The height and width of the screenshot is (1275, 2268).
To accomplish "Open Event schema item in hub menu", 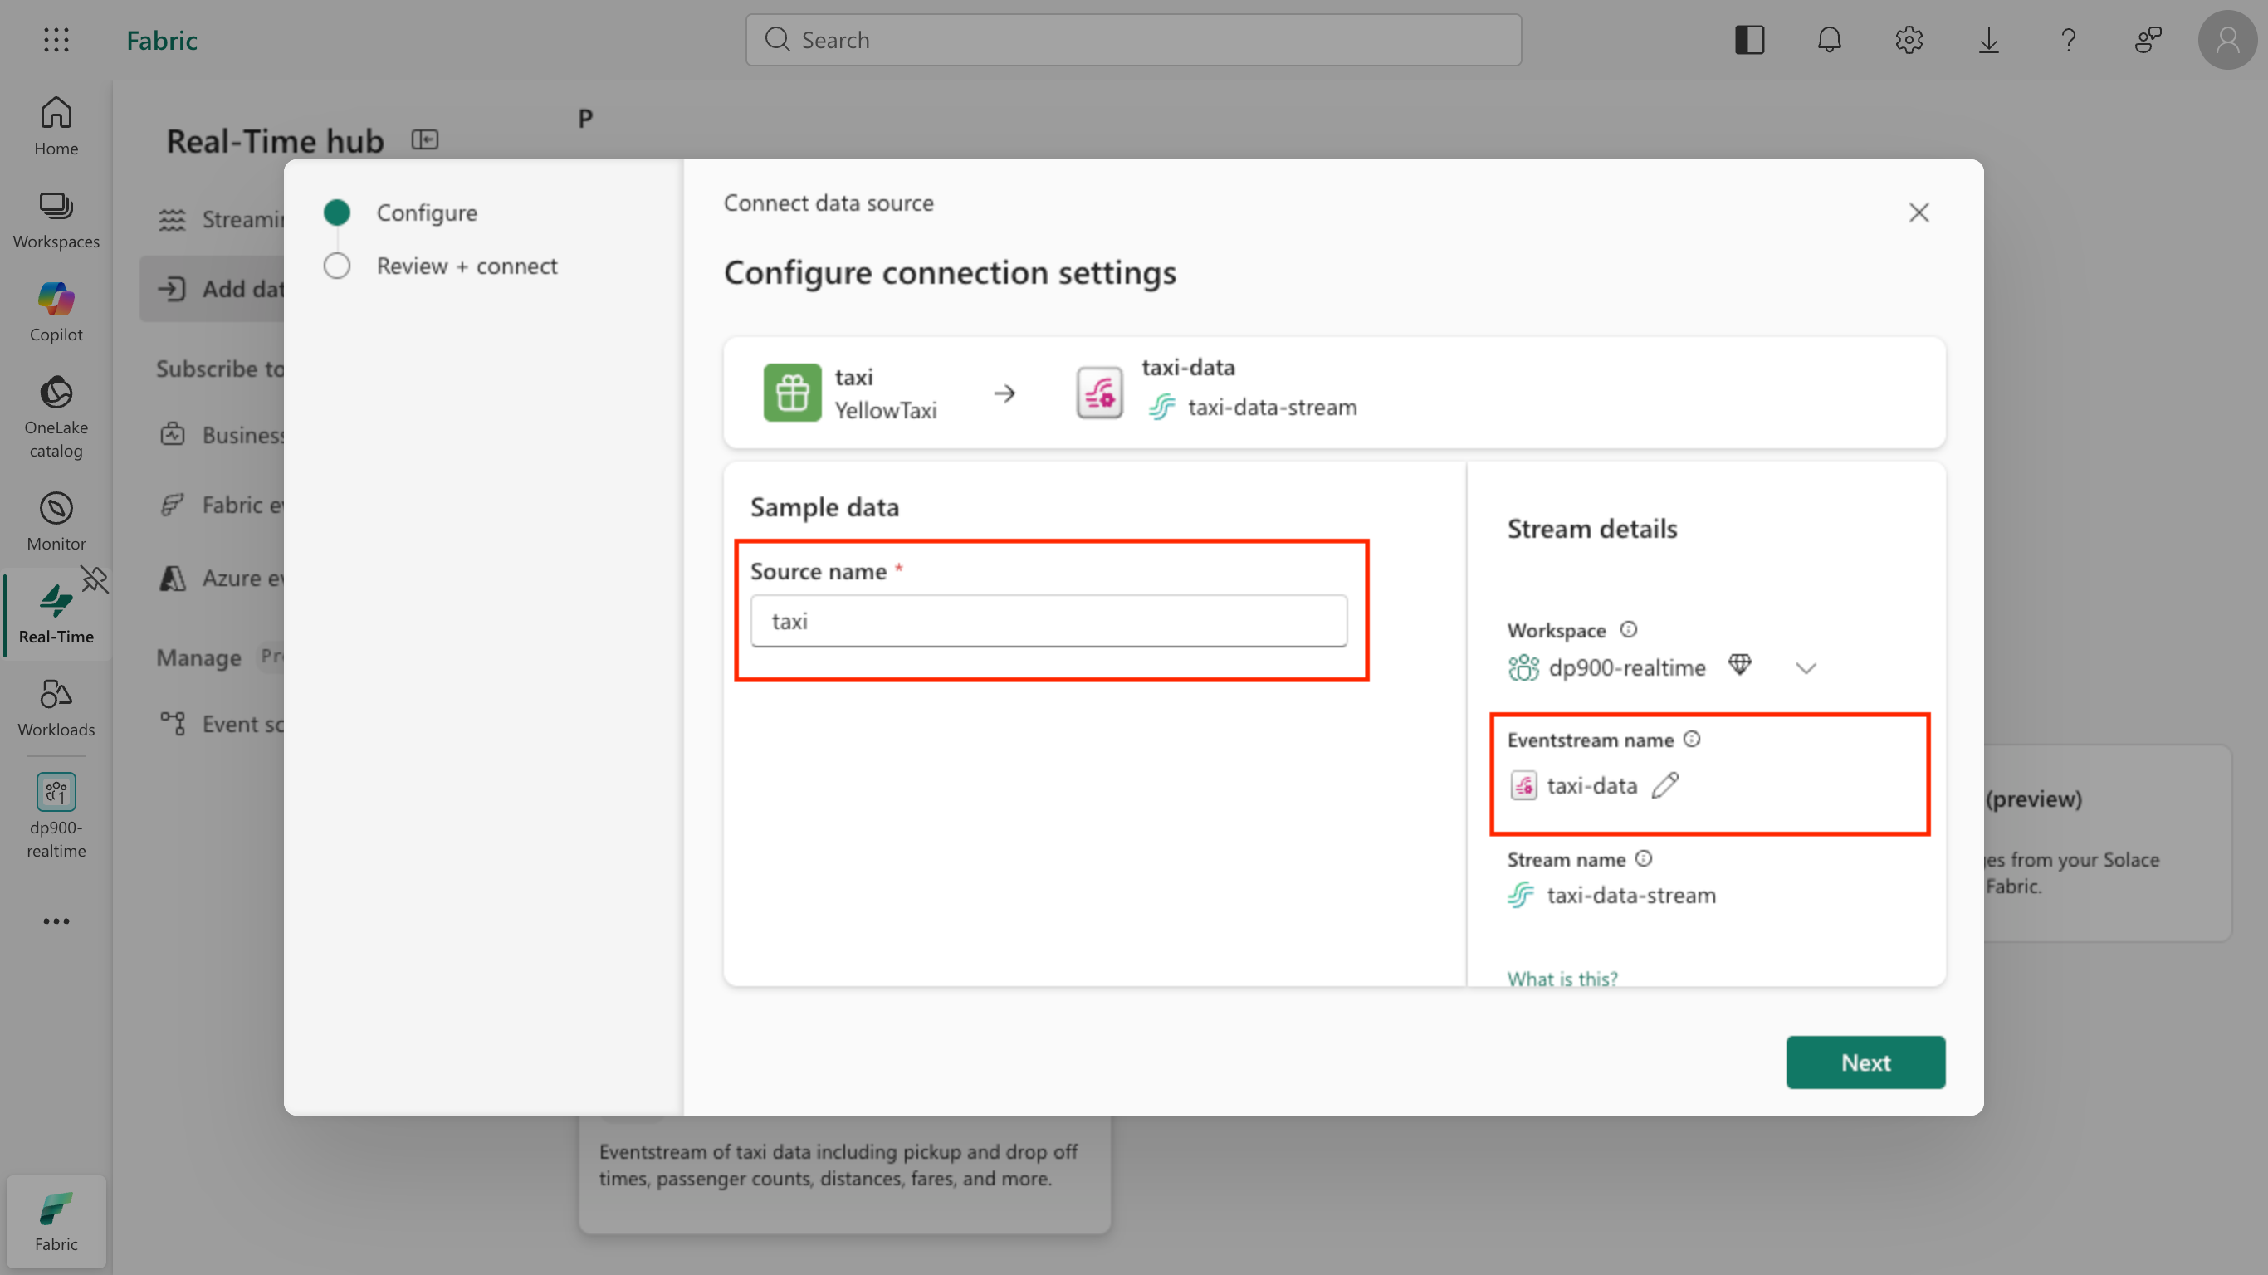I will [x=221, y=724].
